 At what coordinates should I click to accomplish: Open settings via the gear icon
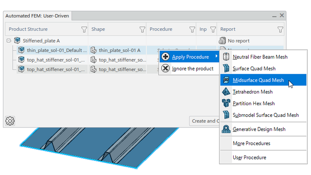click(x=10, y=121)
